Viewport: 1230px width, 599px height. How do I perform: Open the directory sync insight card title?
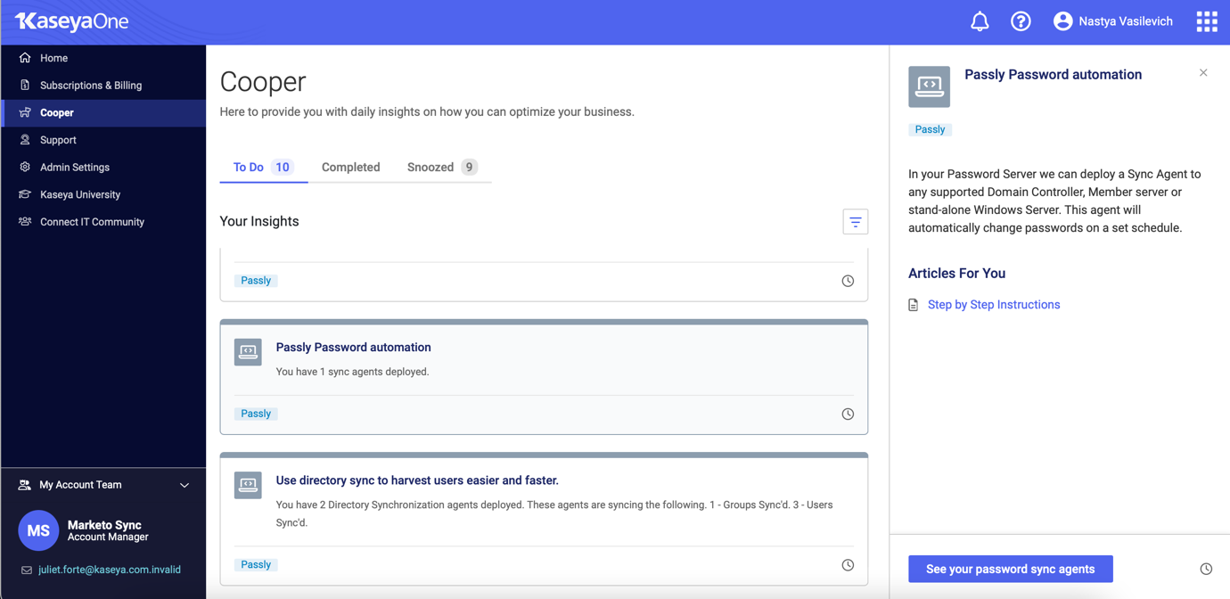(417, 480)
